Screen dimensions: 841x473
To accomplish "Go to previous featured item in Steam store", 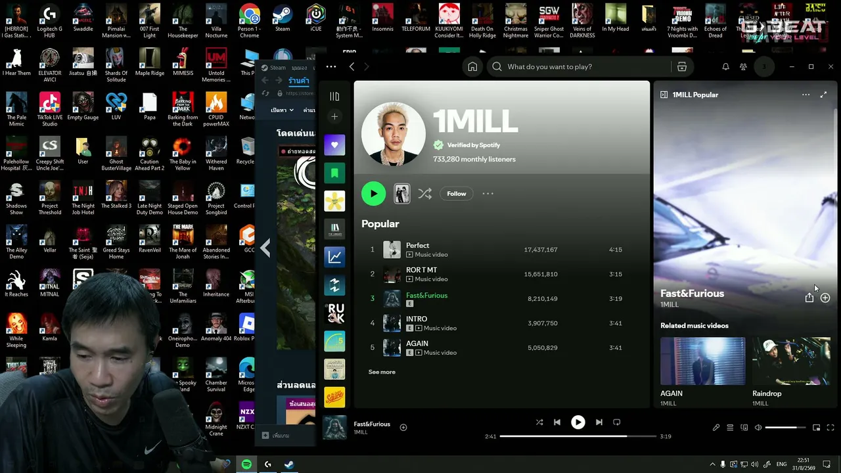I will tap(265, 248).
